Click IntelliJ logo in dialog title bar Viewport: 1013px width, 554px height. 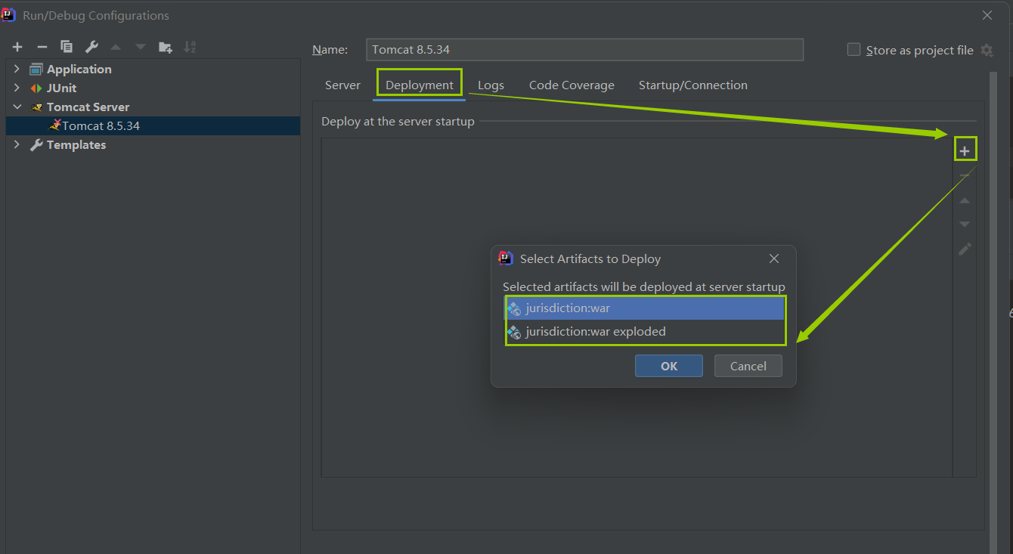9,15
